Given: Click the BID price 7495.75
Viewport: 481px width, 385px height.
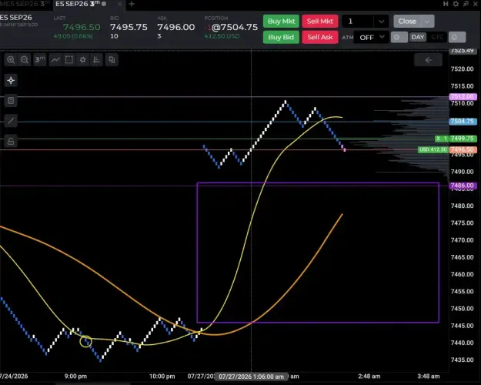Looking at the screenshot, I should click(x=129, y=27).
